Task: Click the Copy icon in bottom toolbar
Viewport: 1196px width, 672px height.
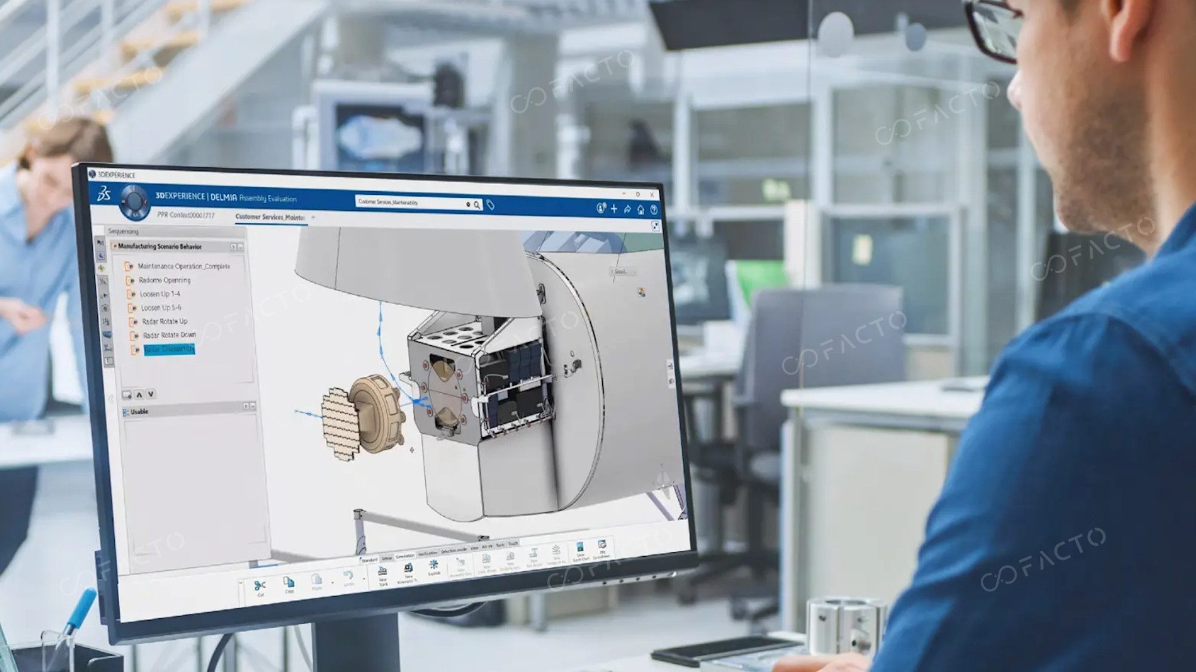Action: click(288, 582)
